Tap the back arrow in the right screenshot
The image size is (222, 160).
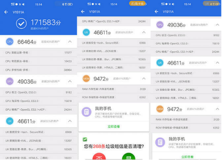156,12
